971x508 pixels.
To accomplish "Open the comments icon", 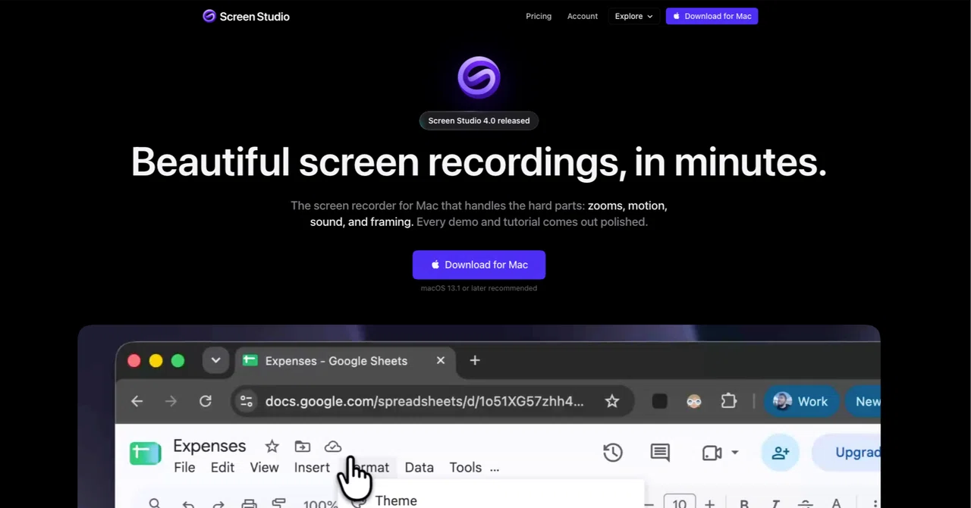I will tap(660, 453).
